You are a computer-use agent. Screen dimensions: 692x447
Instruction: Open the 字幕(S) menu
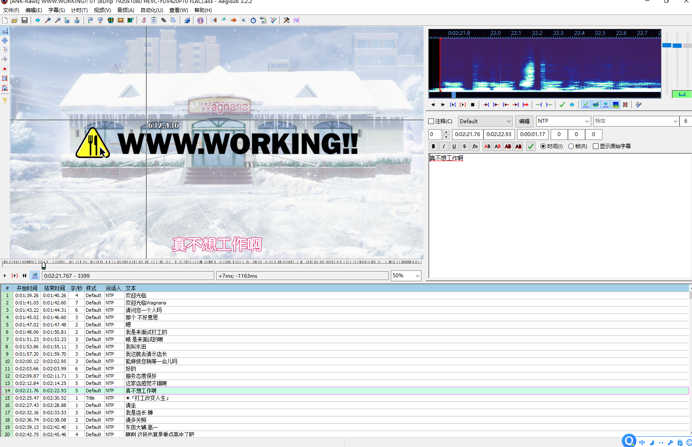pos(56,10)
